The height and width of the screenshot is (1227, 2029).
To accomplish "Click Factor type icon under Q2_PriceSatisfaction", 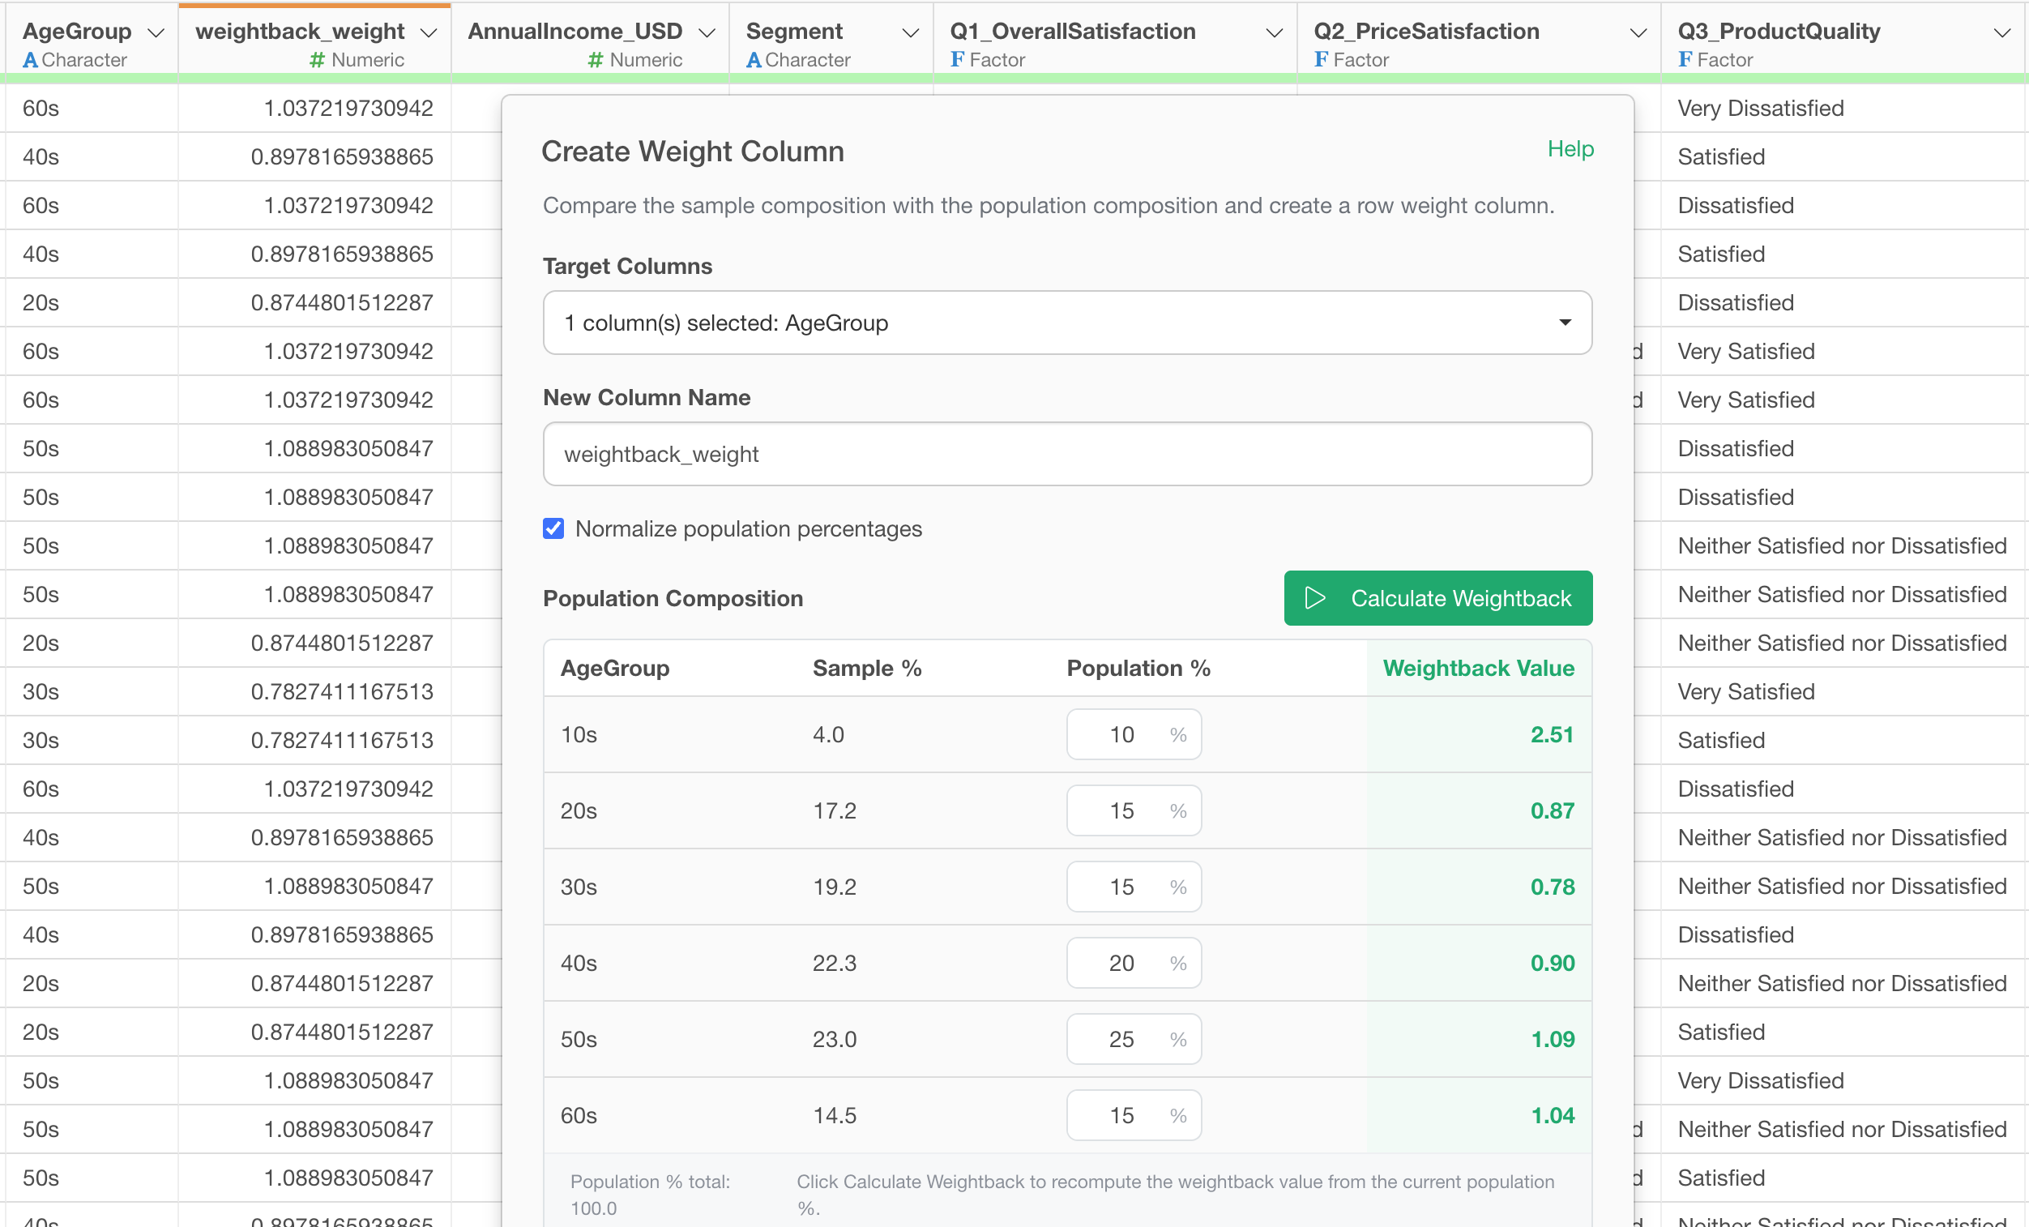I will 1321,59.
